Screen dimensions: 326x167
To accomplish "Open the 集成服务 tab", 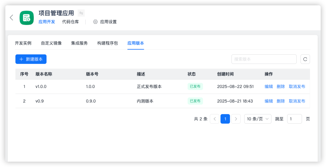I will click(79, 43).
